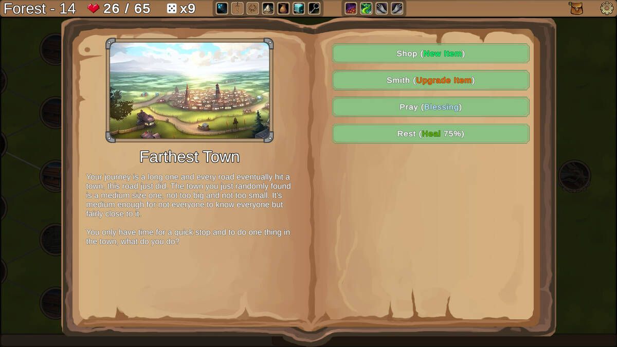The height and width of the screenshot is (347, 617).
Task: Select the brown pouch sack item
Action: (x=283, y=8)
